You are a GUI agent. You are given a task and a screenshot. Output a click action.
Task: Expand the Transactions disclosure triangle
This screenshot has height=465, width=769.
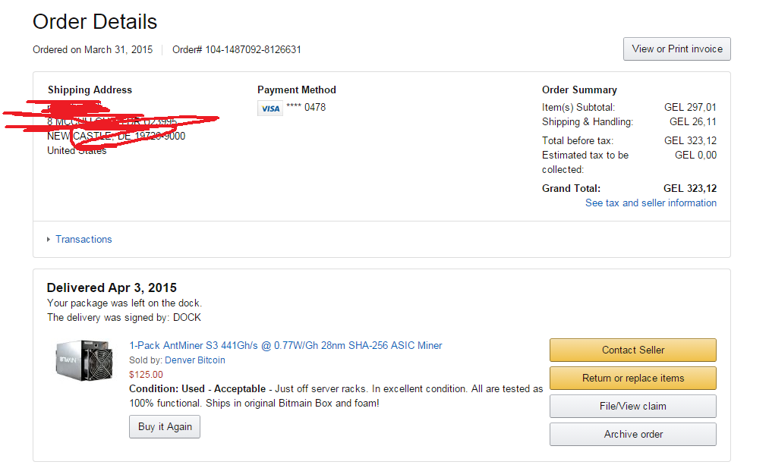(x=49, y=239)
